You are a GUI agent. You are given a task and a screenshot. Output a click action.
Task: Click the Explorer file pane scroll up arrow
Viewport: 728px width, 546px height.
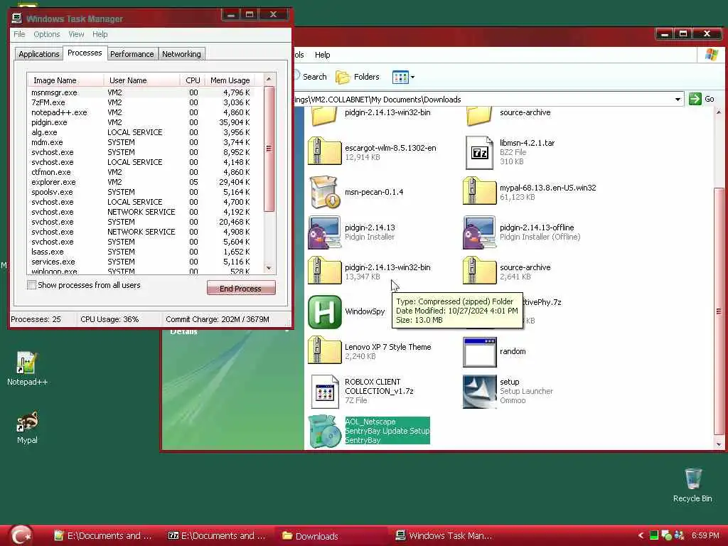[x=719, y=112]
